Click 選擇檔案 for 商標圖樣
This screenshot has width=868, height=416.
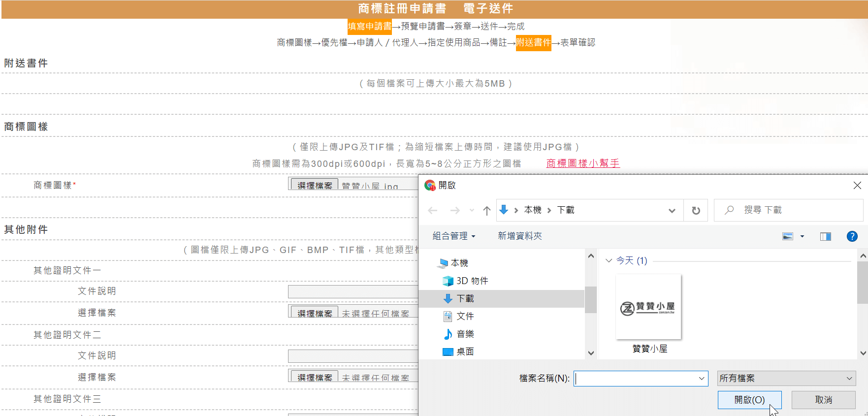coord(315,185)
